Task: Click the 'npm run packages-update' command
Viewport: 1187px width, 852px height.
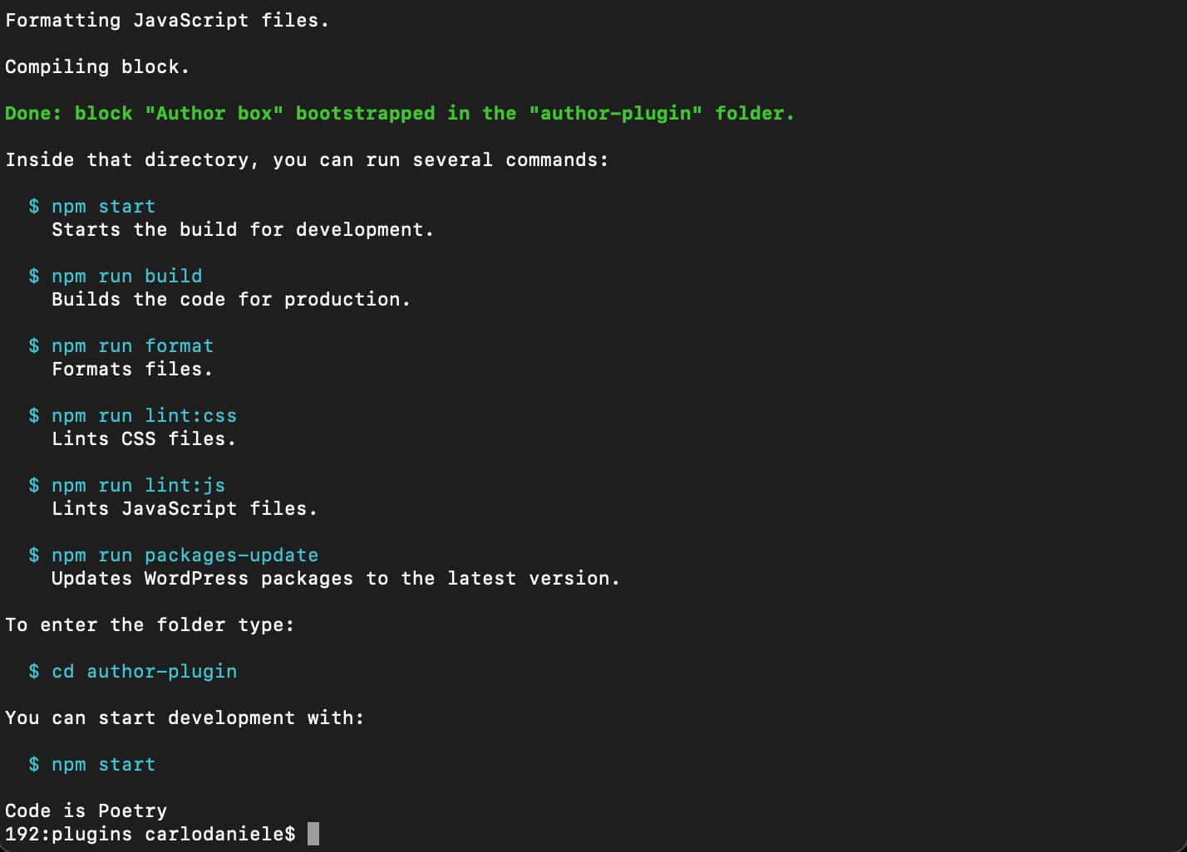Action: coord(185,555)
